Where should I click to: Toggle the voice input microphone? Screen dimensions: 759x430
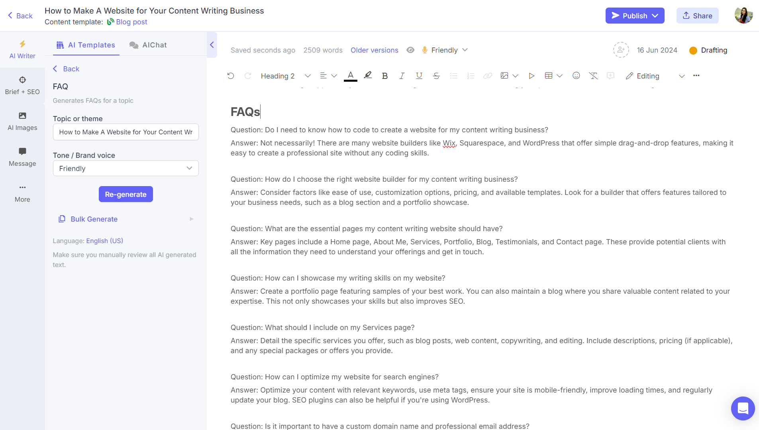[x=424, y=50]
